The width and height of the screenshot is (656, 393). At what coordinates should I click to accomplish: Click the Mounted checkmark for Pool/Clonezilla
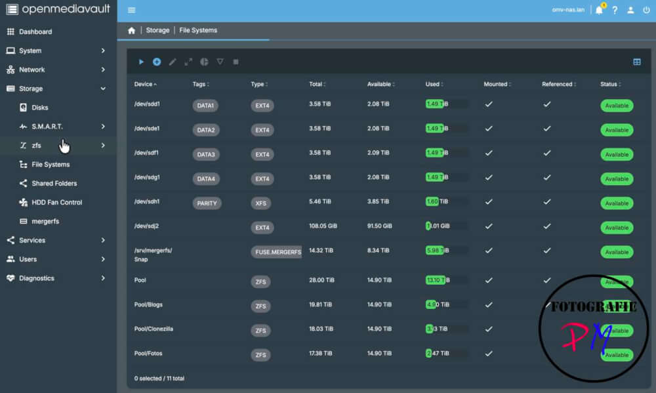coord(489,329)
